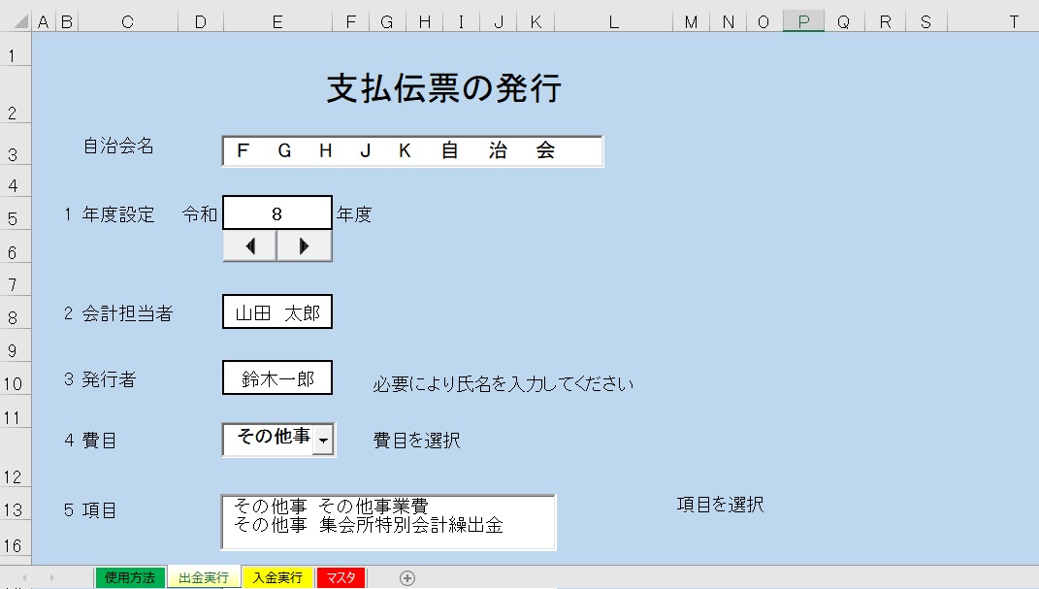Click the 年度 input cell showing 8
This screenshot has width=1039, height=589.
coord(276,213)
